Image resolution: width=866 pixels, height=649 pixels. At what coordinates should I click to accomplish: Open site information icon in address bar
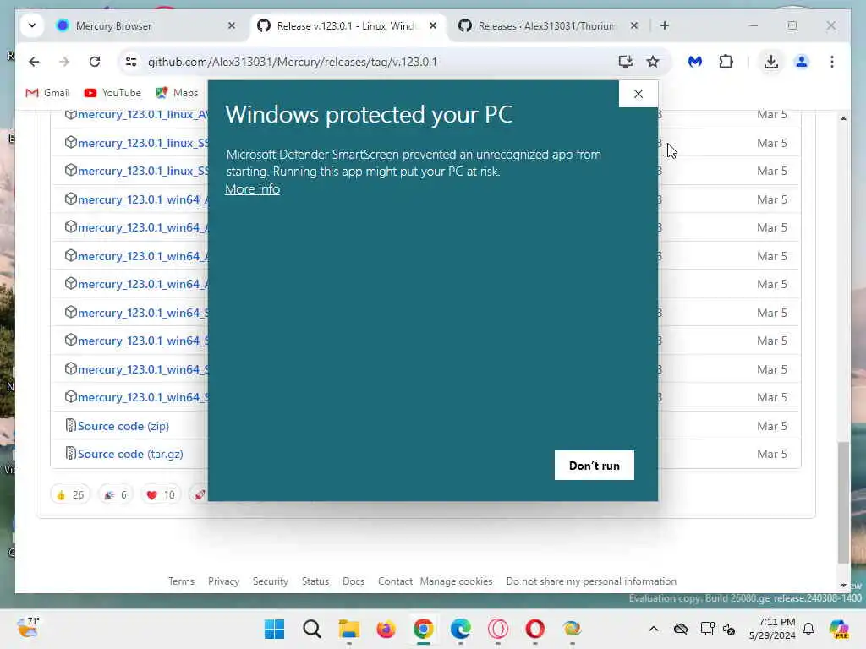(x=131, y=62)
